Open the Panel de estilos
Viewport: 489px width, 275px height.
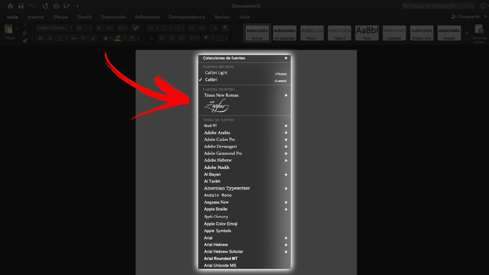click(x=479, y=34)
